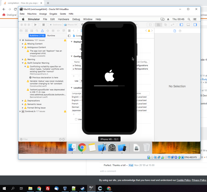Viewport: 207px width, 192px height.
Task: Select Previous declaration is here note
Action: click(x=44, y=78)
